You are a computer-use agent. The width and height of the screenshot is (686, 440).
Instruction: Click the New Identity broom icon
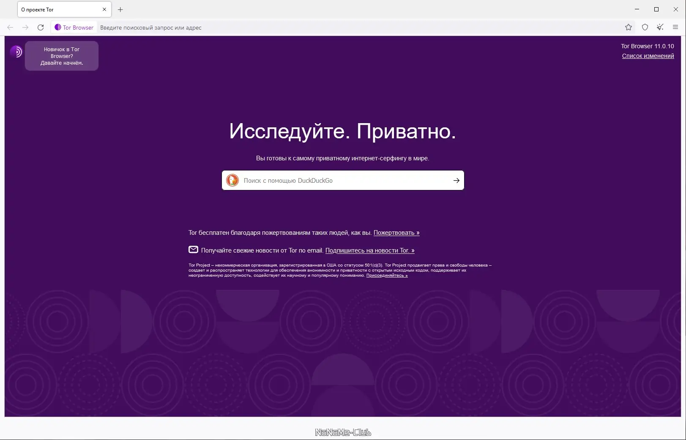point(660,27)
